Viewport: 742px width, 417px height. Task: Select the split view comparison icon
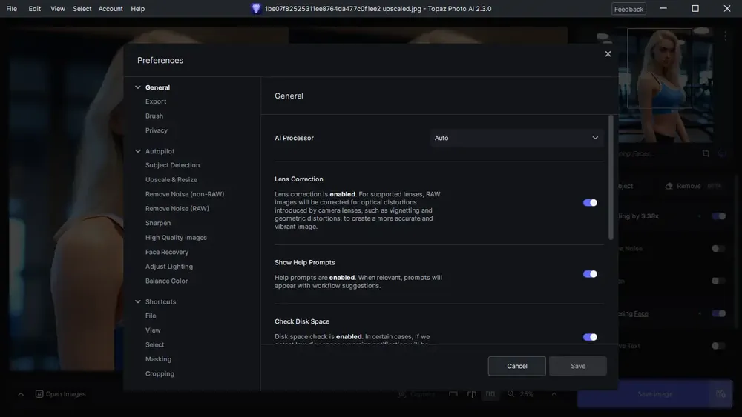pyautogui.click(x=472, y=394)
